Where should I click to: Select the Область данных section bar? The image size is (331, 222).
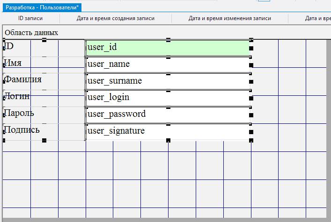[31, 33]
